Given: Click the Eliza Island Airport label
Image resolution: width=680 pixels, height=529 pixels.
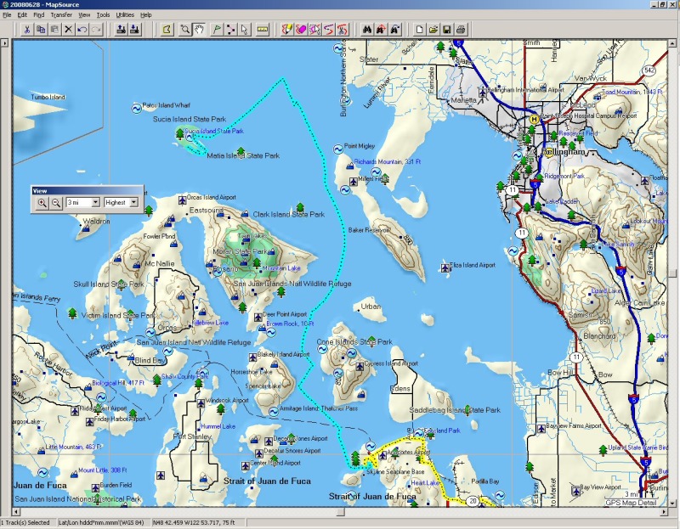Looking at the screenshot, I should pos(473,265).
